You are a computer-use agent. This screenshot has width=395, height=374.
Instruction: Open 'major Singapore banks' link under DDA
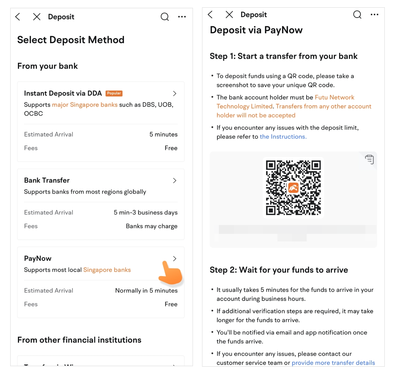click(x=85, y=105)
